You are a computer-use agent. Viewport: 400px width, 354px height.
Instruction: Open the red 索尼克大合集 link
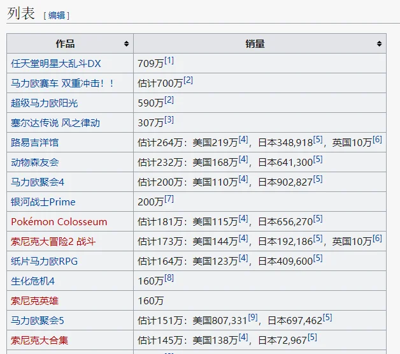tap(39, 341)
